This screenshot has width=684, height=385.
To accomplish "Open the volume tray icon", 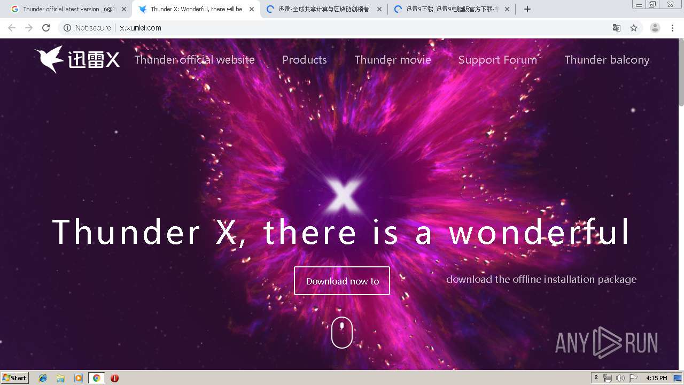I will pyautogui.click(x=620, y=378).
